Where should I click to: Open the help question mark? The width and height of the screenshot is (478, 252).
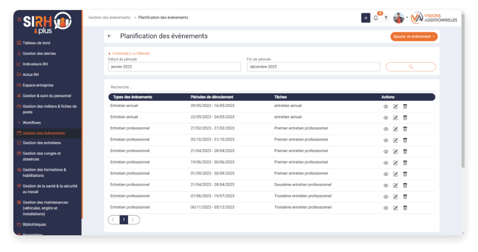click(386, 18)
